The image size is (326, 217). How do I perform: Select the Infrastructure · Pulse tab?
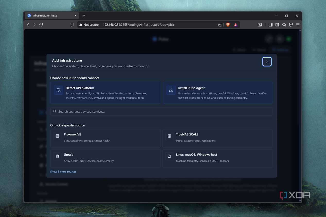click(x=52, y=16)
